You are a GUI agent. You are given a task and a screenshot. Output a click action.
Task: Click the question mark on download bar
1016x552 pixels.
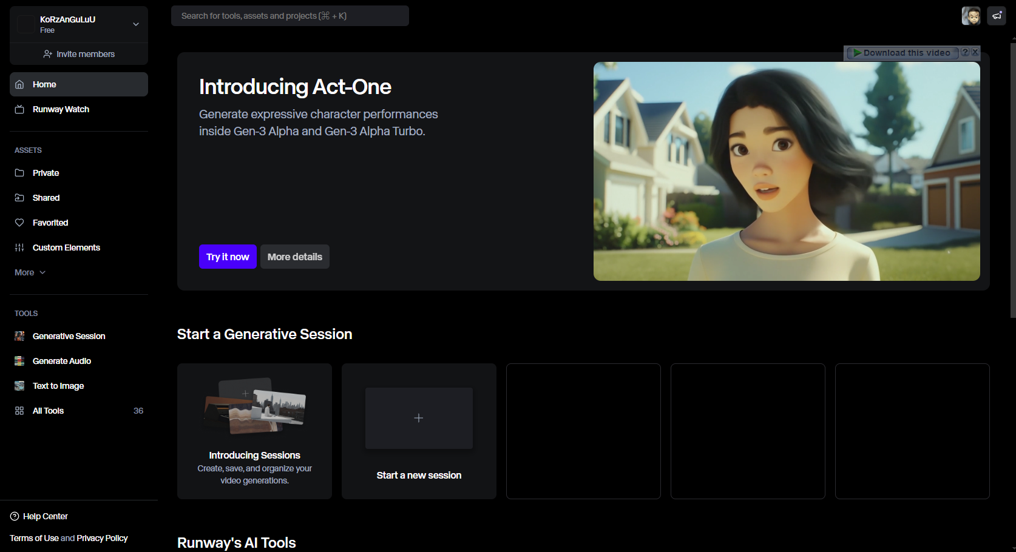965,52
